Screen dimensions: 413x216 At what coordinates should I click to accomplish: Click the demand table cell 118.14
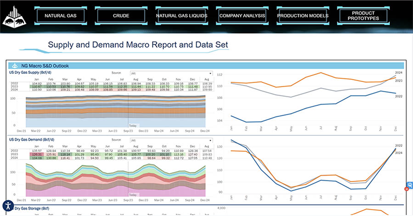[65, 154]
